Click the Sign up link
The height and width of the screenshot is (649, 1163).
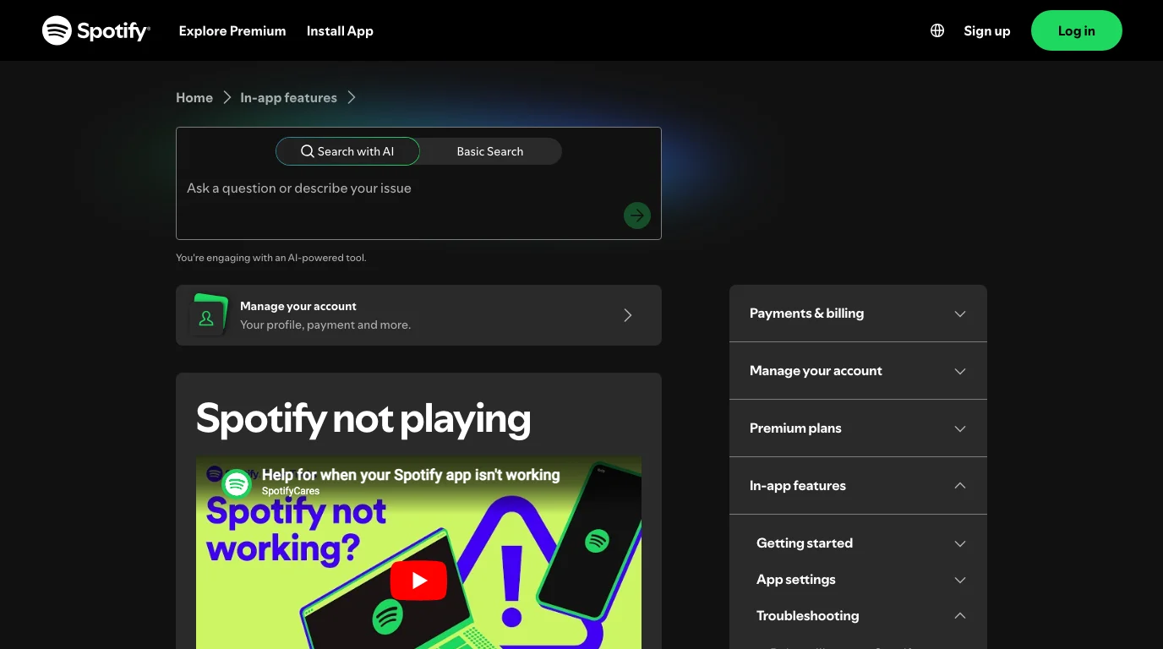pyautogui.click(x=987, y=30)
